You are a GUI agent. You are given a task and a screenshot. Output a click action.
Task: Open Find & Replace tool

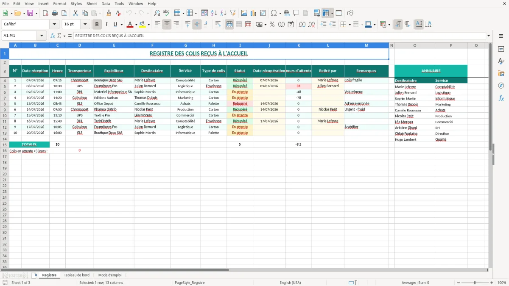click(157, 13)
